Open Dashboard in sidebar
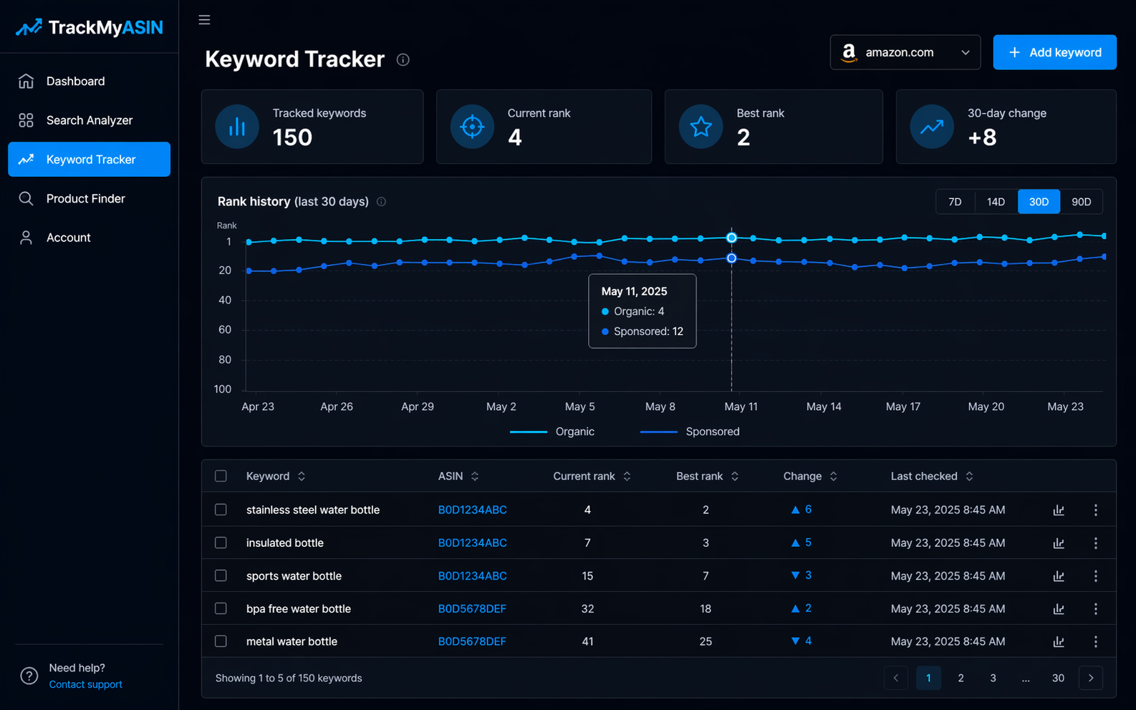Screen dimensions: 1136x710 pos(89,82)
